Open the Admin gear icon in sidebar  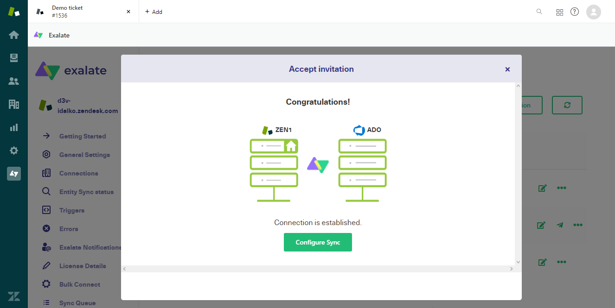[x=14, y=151]
